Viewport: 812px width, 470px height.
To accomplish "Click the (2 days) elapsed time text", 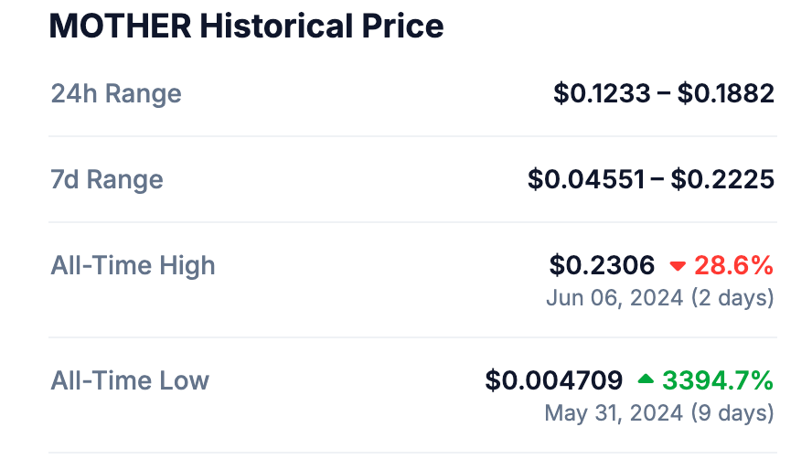I will click(x=732, y=297).
